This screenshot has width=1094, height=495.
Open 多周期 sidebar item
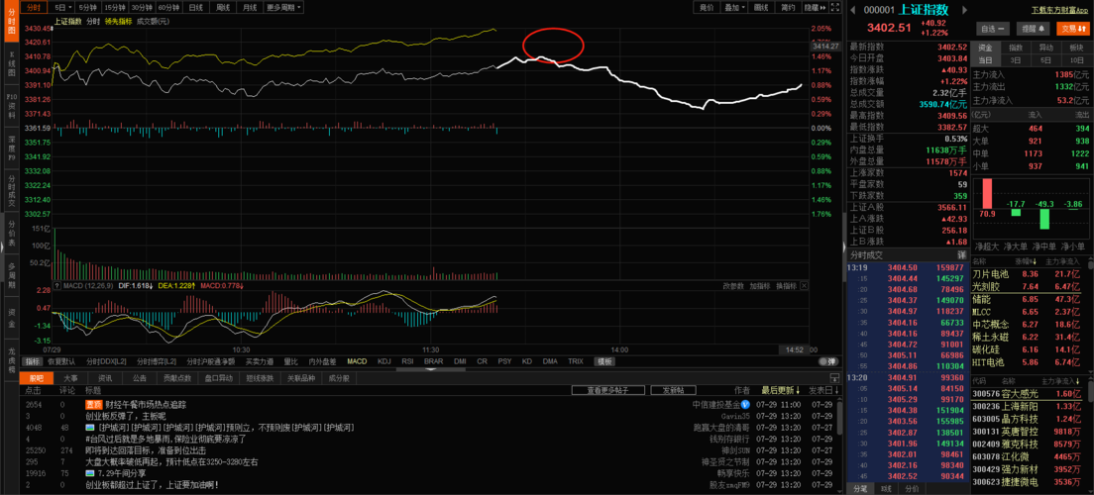click(11, 276)
